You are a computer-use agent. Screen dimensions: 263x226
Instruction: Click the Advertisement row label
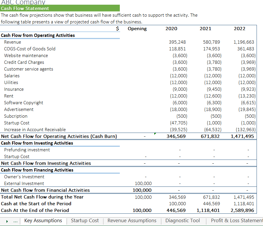pyautogui.click(x=19, y=109)
